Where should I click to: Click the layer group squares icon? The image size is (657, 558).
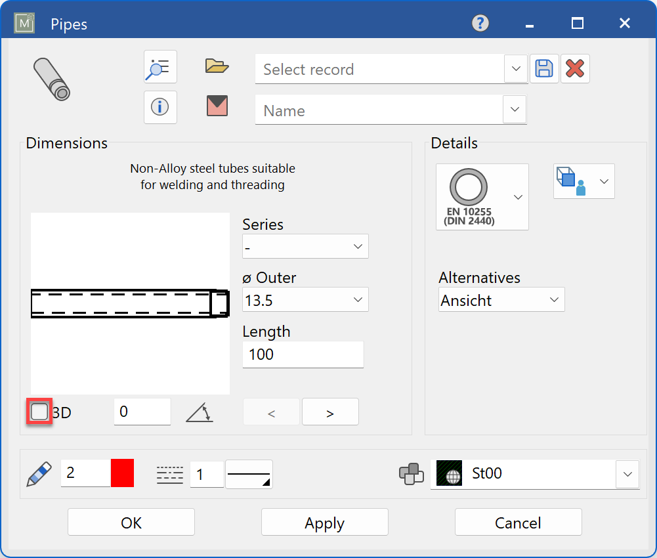[x=412, y=474]
